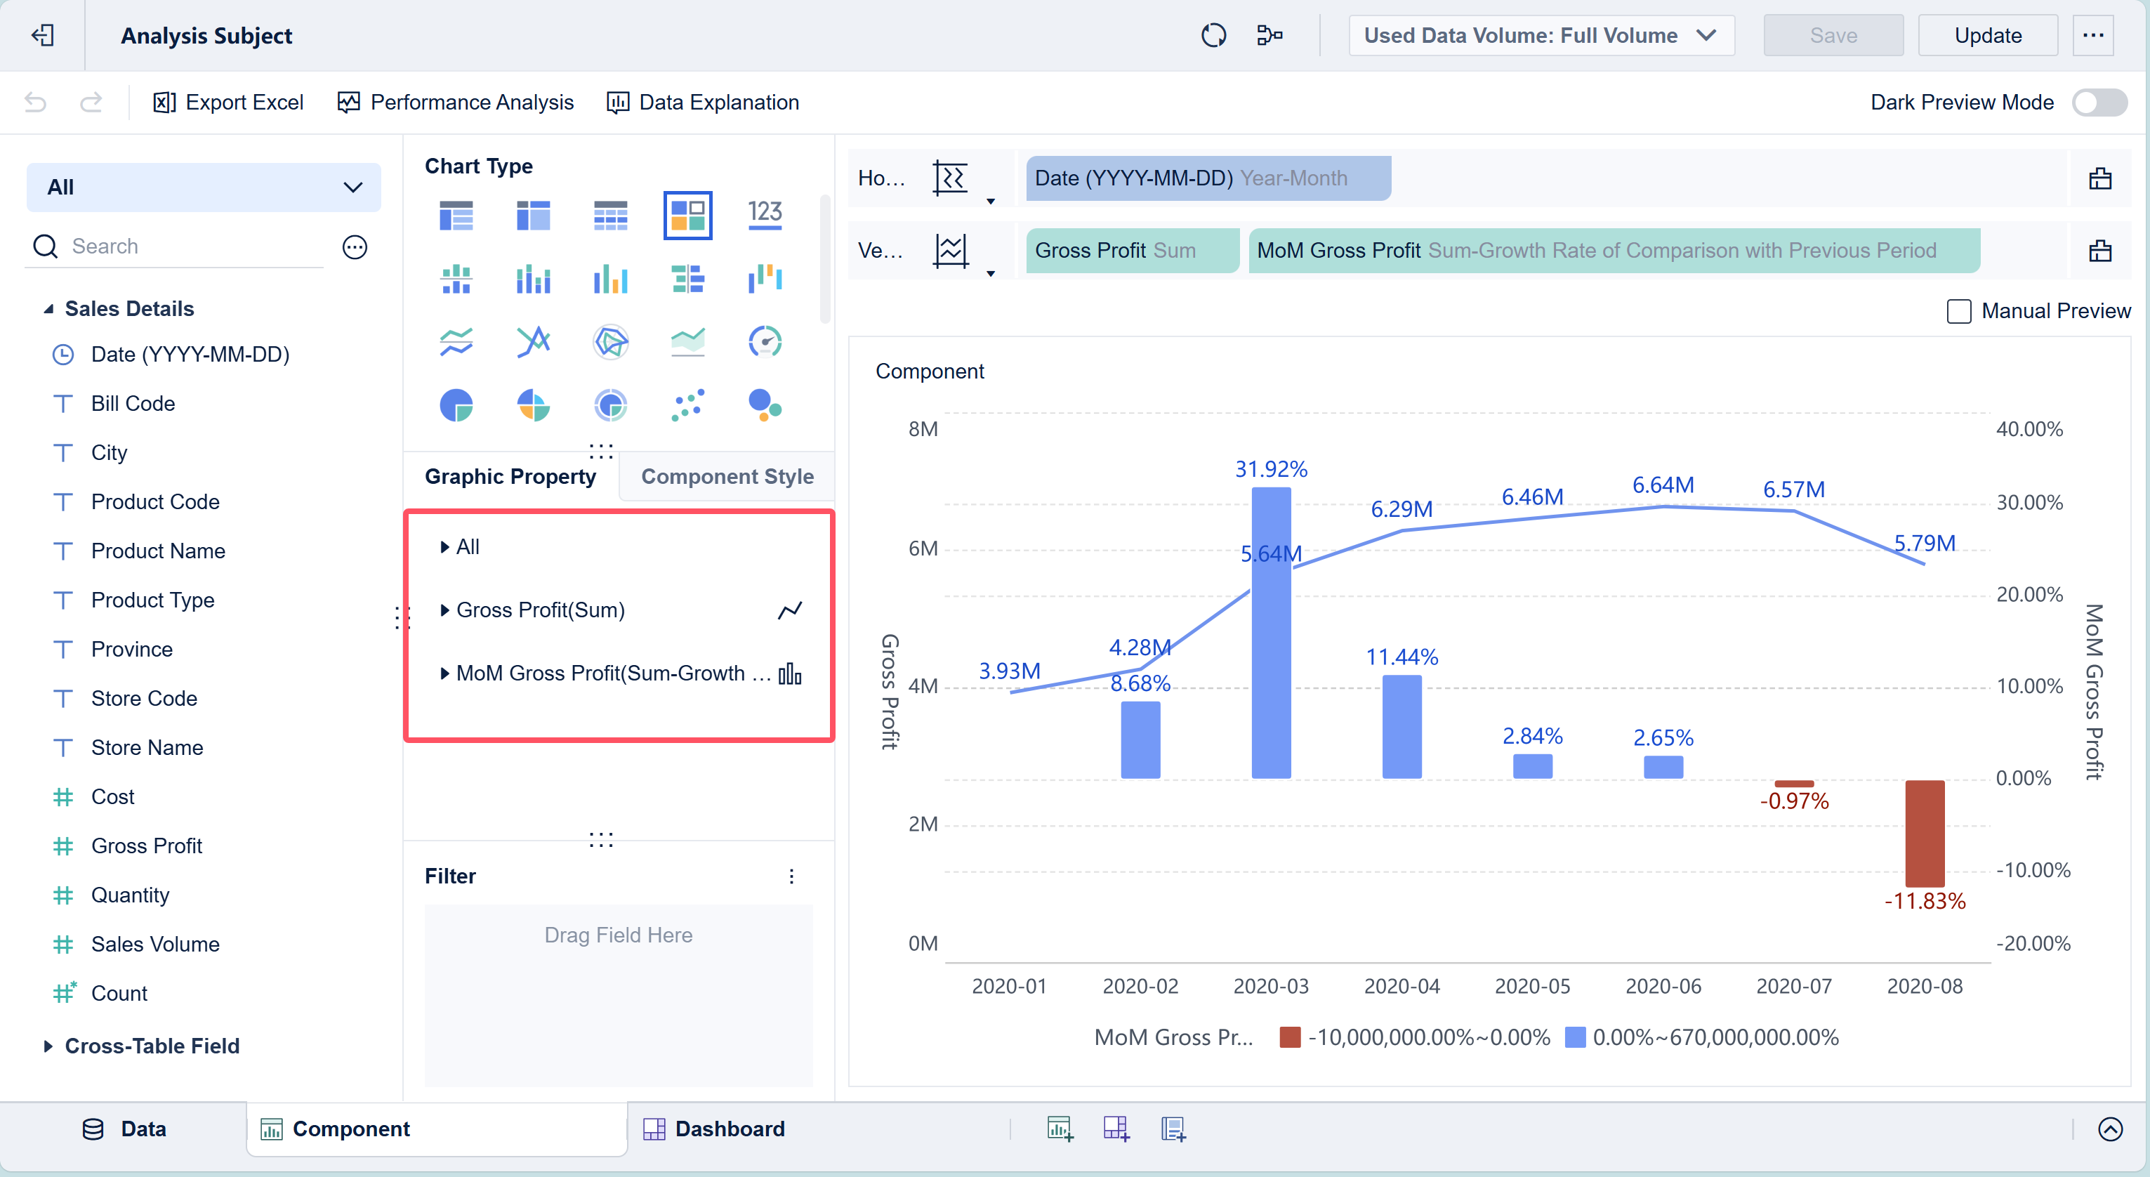Viewport: 2150px width, 1177px height.
Task: Switch to the Data tab
Action: point(124,1129)
